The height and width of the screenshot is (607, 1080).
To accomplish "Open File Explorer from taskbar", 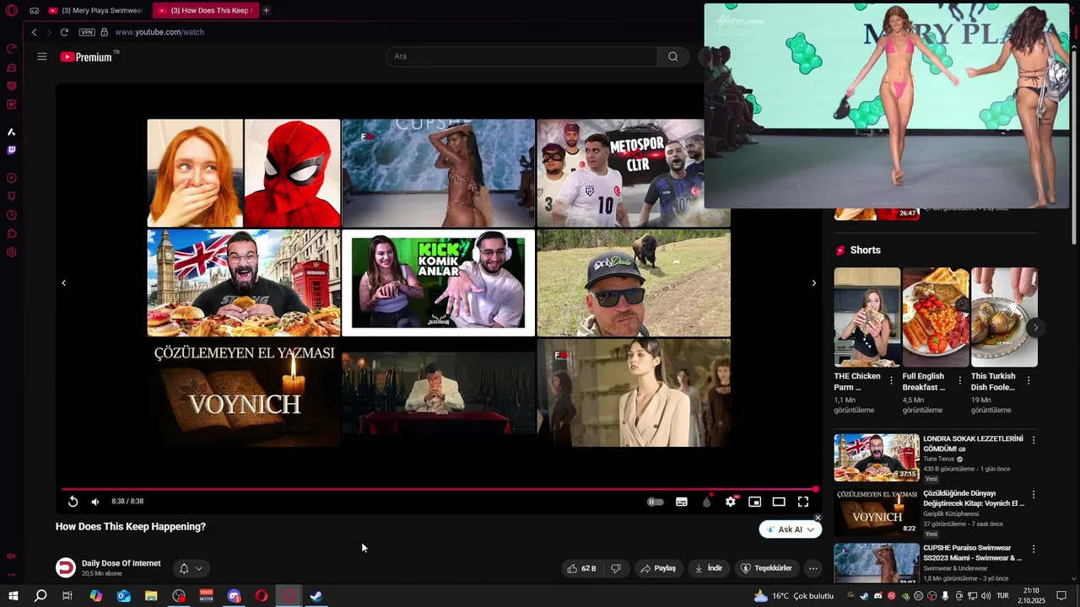I will (151, 596).
